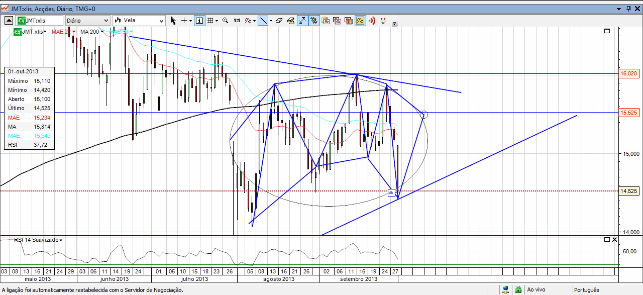Viewport: 643px width, 295px height.
Task: Toggle the trendline draw tool
Action: [x=263, y=21]
